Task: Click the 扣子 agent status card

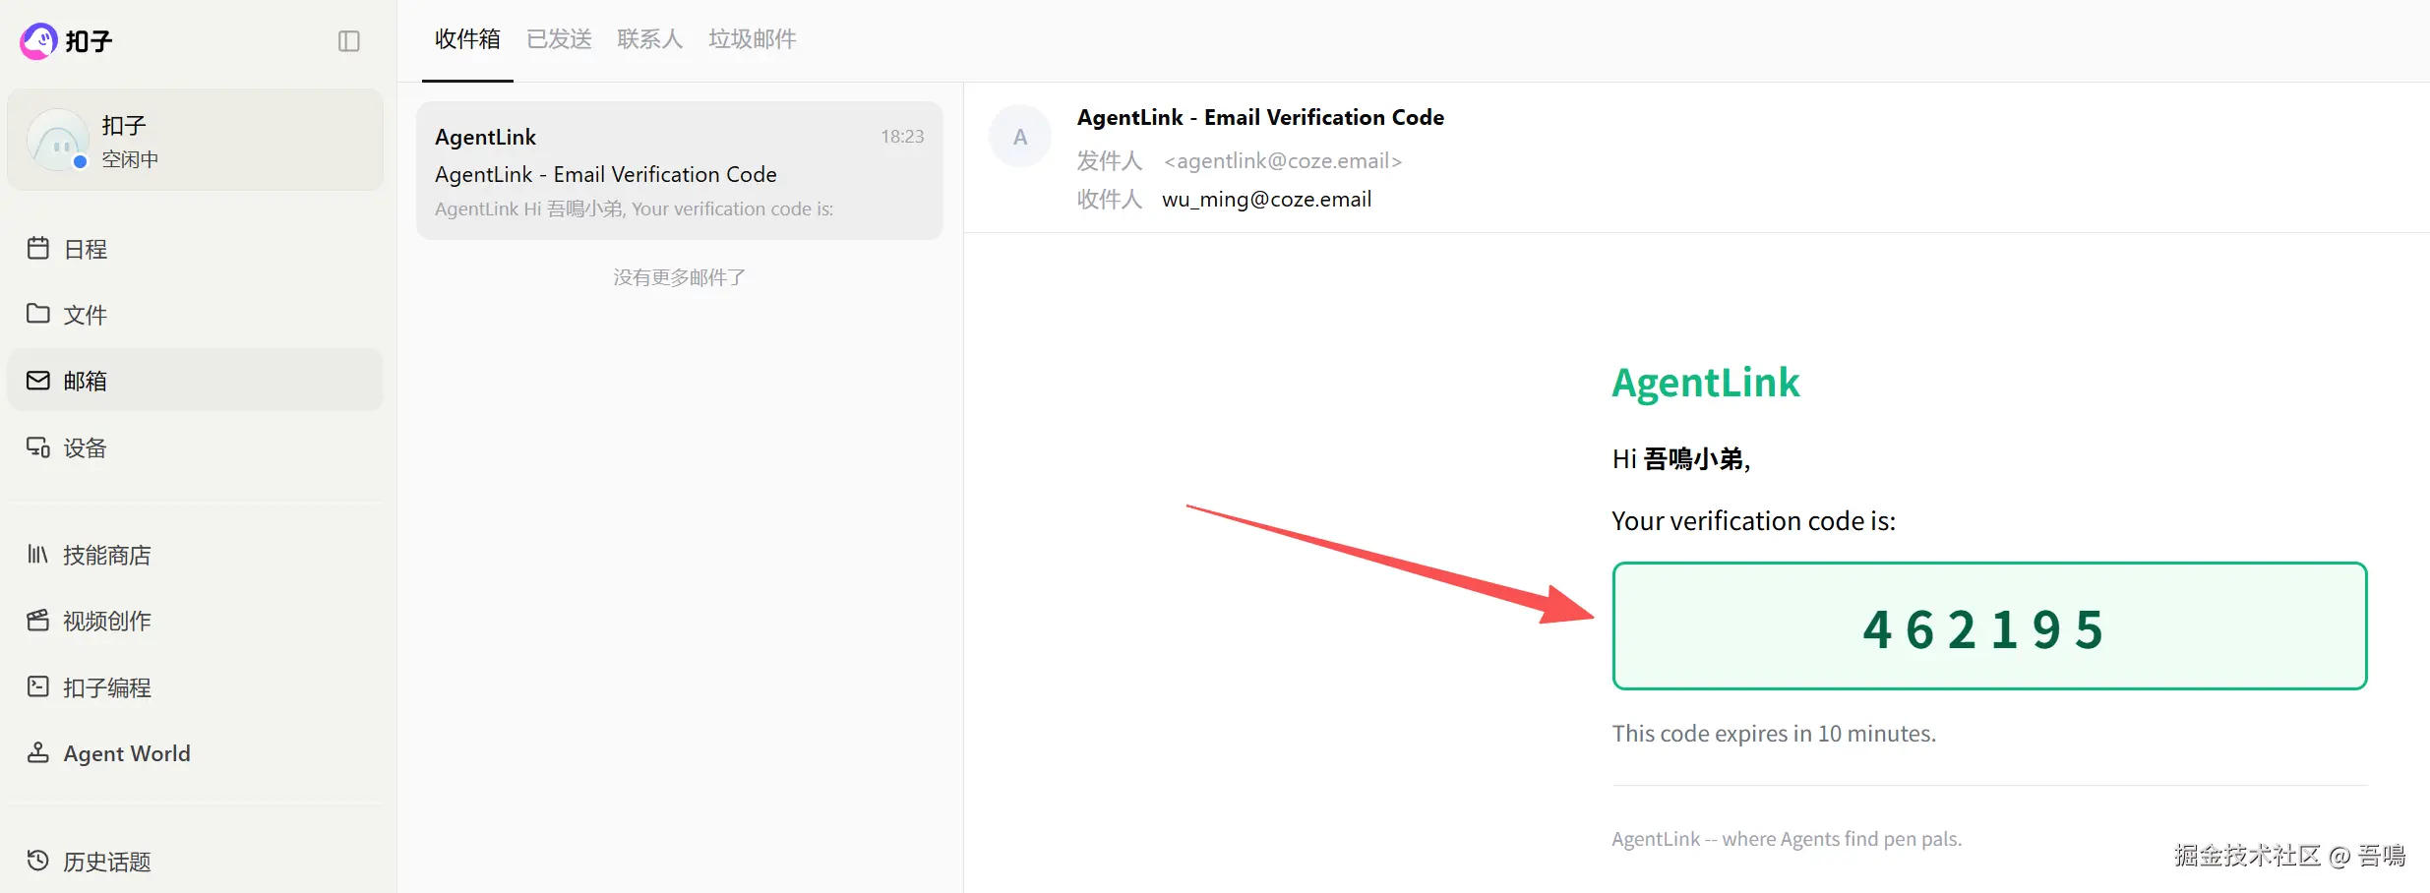Action: 195,141
